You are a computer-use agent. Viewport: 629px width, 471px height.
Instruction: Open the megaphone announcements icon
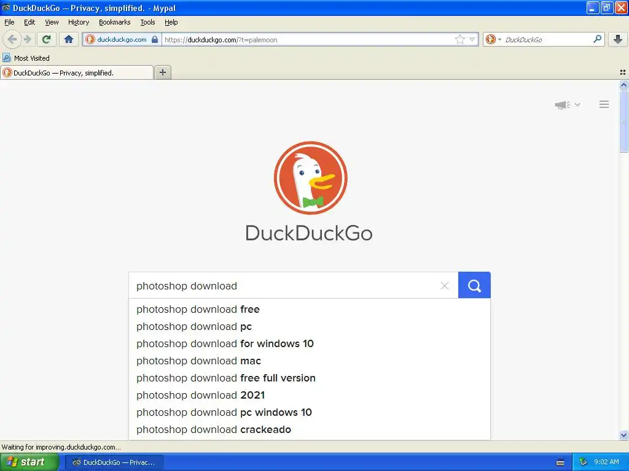(562, 105)
